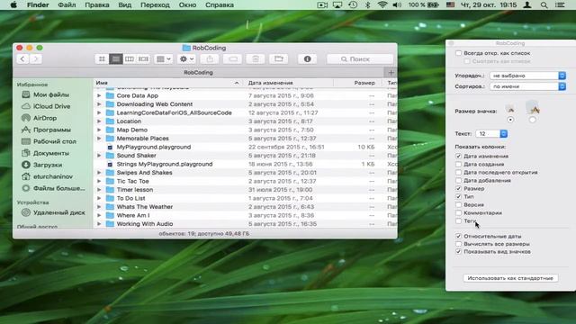Screen dimensions: 576x324
Task: Expand the Map Demo folder
Action: [99, 130]
